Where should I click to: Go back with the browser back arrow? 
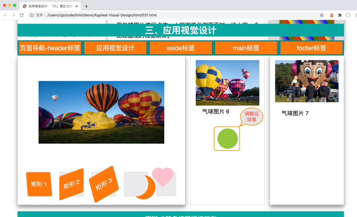tap(5, 15)
